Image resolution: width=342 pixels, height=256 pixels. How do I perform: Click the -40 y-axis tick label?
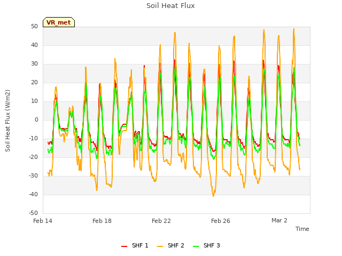(34, 194)
